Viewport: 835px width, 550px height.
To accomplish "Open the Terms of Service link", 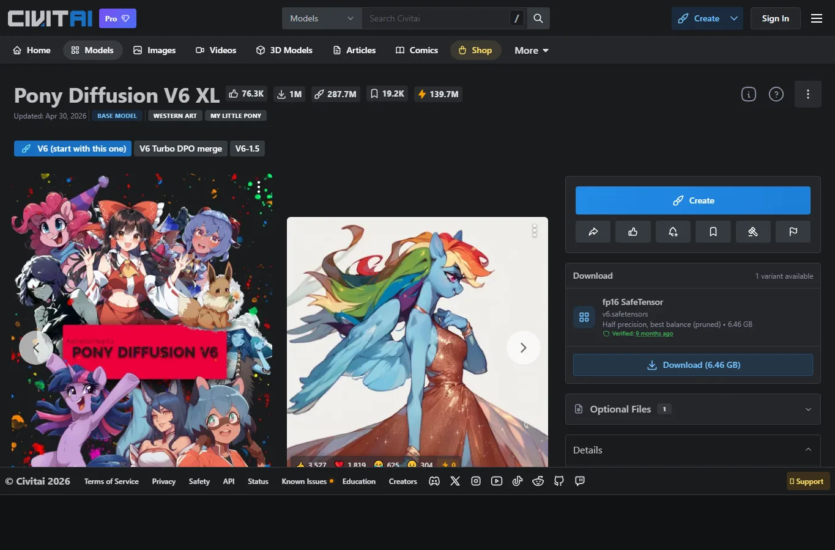I will click(111, 481).
